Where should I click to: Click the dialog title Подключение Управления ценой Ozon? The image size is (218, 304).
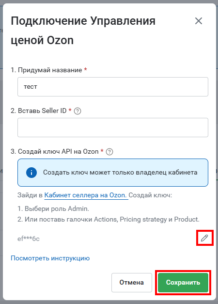[x=83, y=31]
